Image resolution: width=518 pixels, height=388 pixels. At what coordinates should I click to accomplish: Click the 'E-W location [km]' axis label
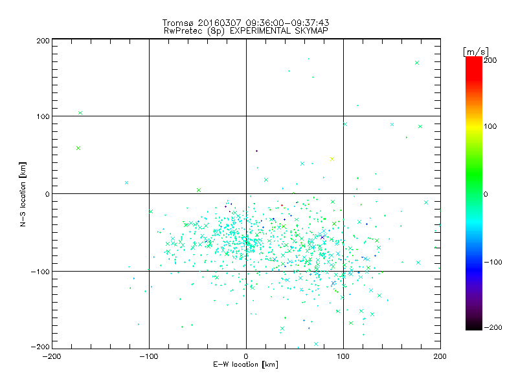point(245,364)
